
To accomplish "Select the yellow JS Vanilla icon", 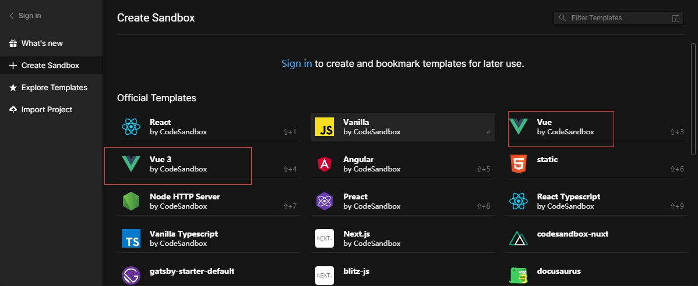I will (325, 127).
